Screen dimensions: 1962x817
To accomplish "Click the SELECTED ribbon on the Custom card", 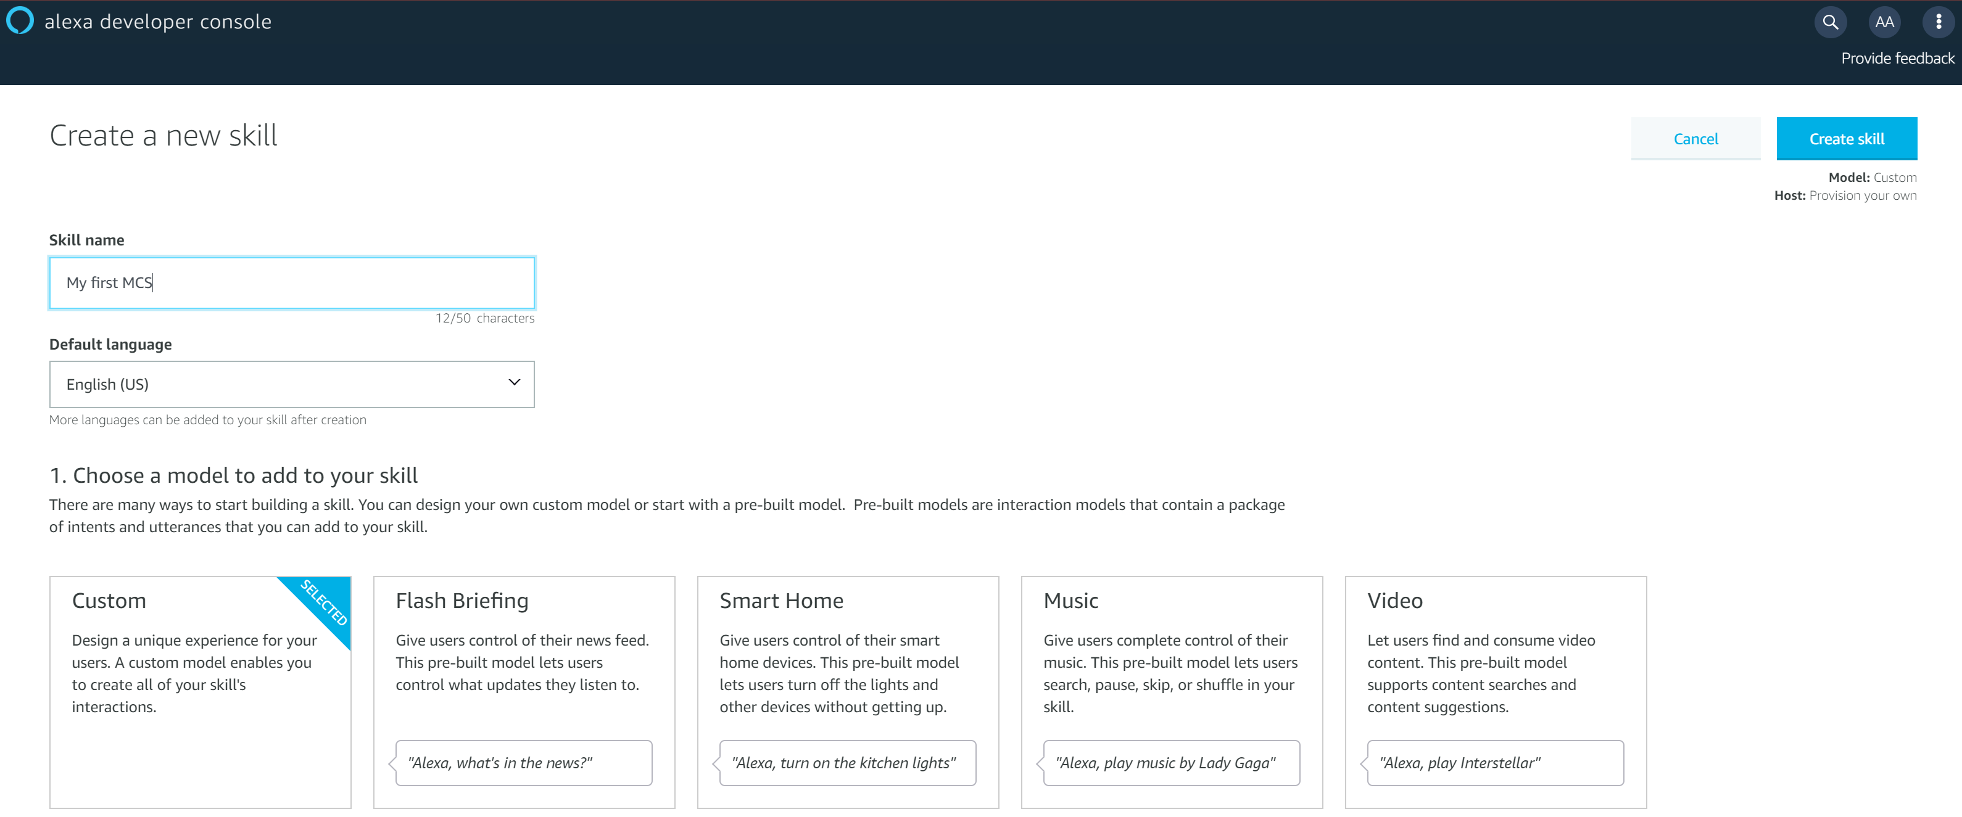I will (325, 602).
